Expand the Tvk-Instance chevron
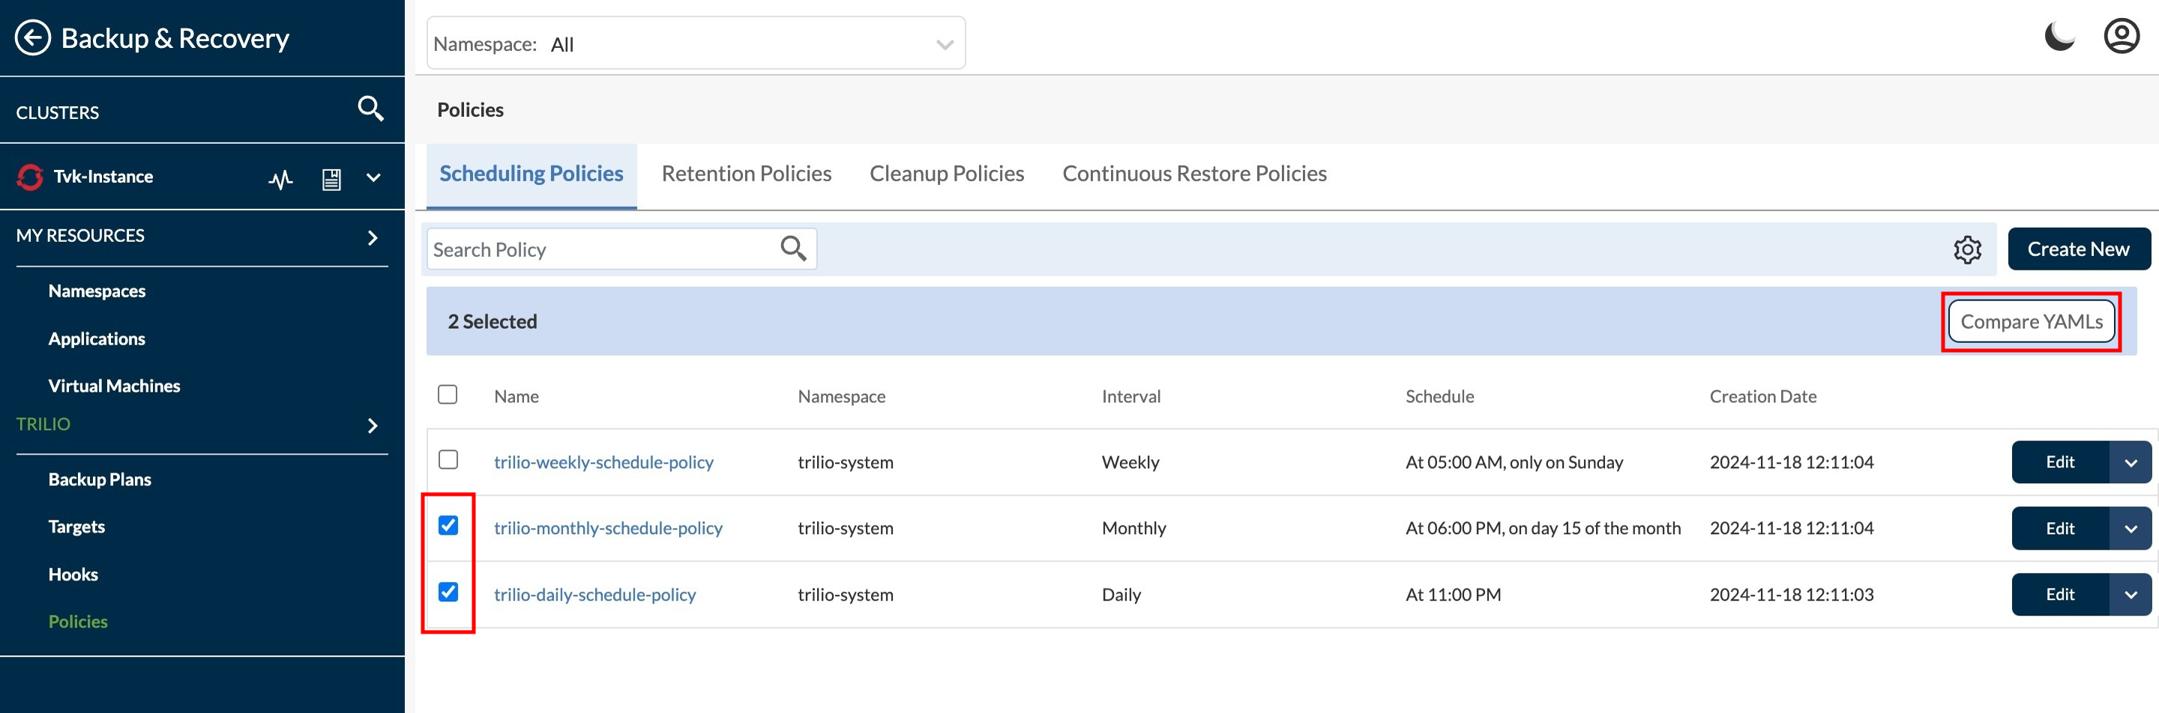 coord(373,177)
